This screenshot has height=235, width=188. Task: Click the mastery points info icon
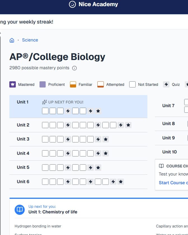click(74, 68)
